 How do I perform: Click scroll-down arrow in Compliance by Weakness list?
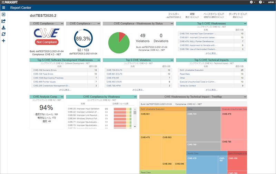pos(135,126)
